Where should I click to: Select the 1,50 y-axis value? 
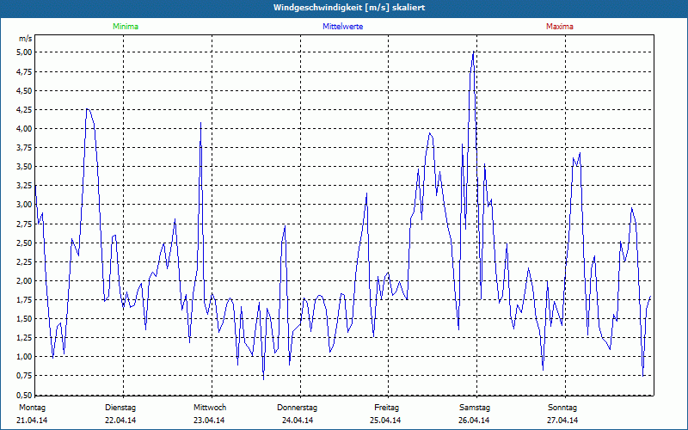click(x=25, y=319)
